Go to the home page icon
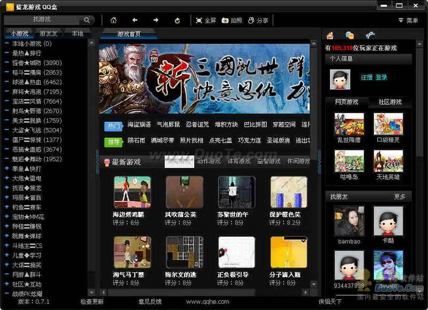Screen dimensions: 428x310 113,20
